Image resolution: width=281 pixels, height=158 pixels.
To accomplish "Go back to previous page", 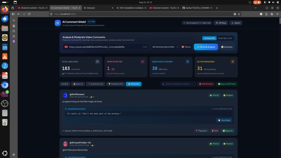I will tap(18, 14).
